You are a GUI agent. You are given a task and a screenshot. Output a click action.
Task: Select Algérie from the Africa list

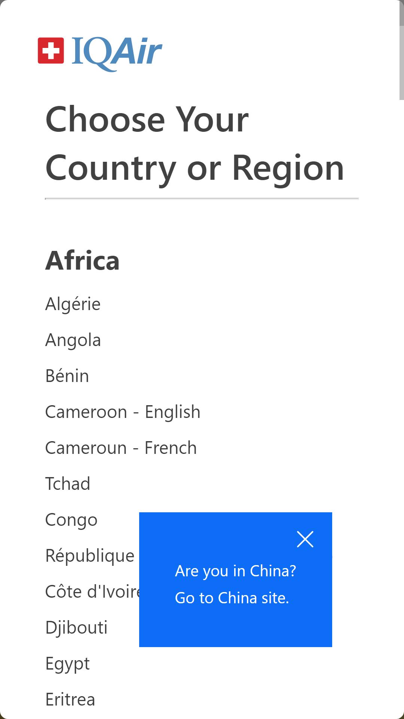pos(73,304)
